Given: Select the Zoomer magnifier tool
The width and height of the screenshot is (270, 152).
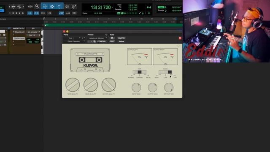Looking at the screenshot, I should (x=37, y=7).
